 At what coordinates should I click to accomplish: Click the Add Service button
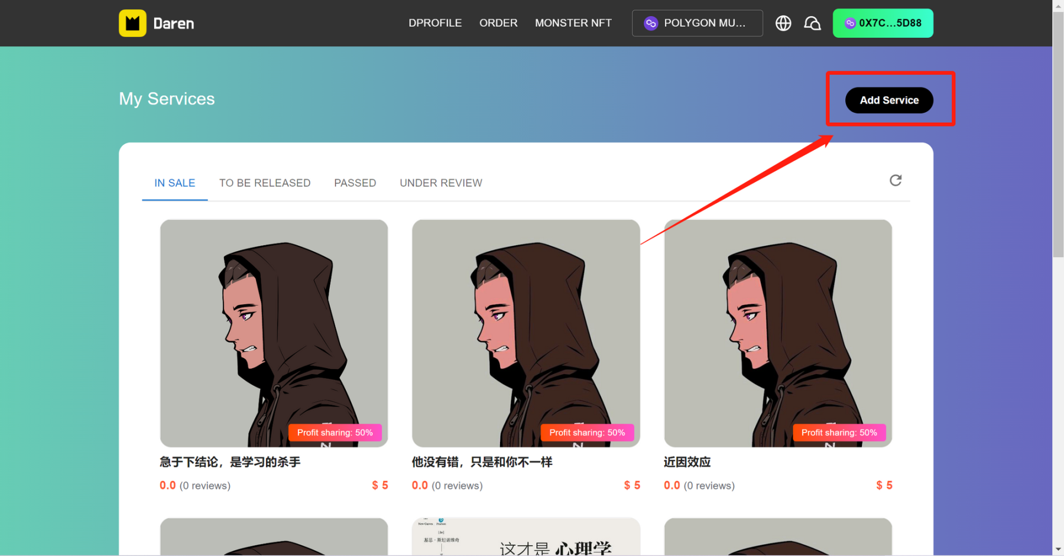pos(888,100)
